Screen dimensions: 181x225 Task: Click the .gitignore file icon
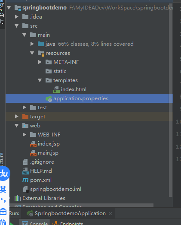click(x=25, y=162)
